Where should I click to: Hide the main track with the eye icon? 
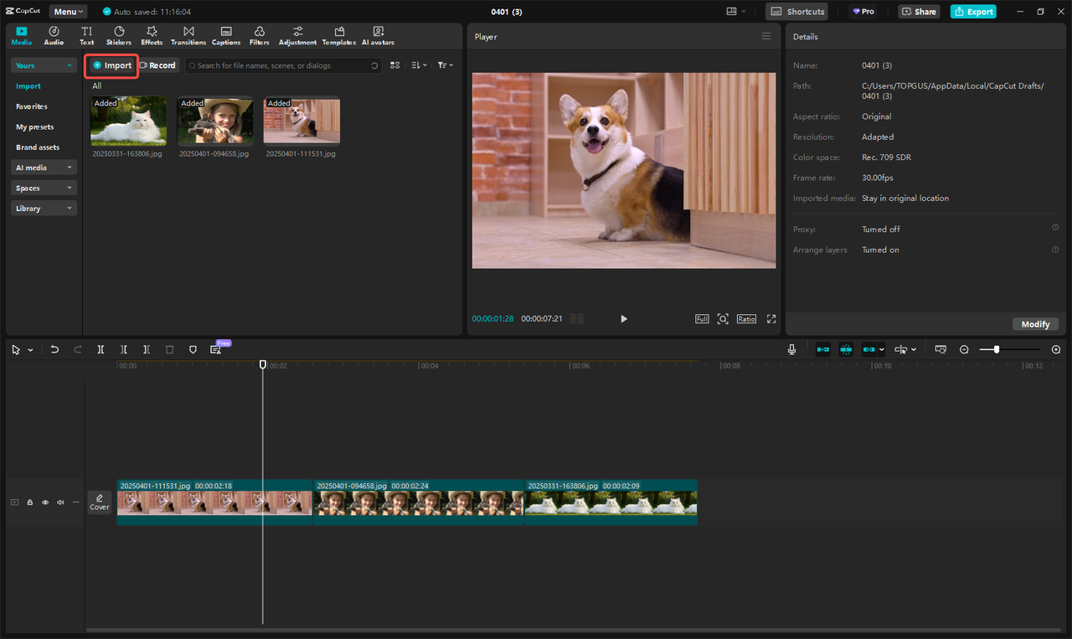[x=45, y=502]
